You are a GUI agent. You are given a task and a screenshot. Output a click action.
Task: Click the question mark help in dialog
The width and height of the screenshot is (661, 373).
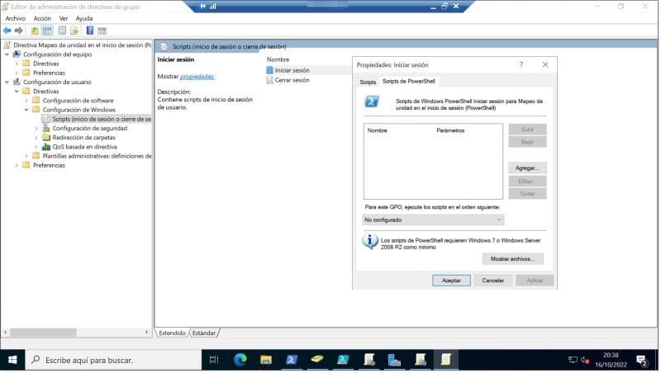pos(521,64)
